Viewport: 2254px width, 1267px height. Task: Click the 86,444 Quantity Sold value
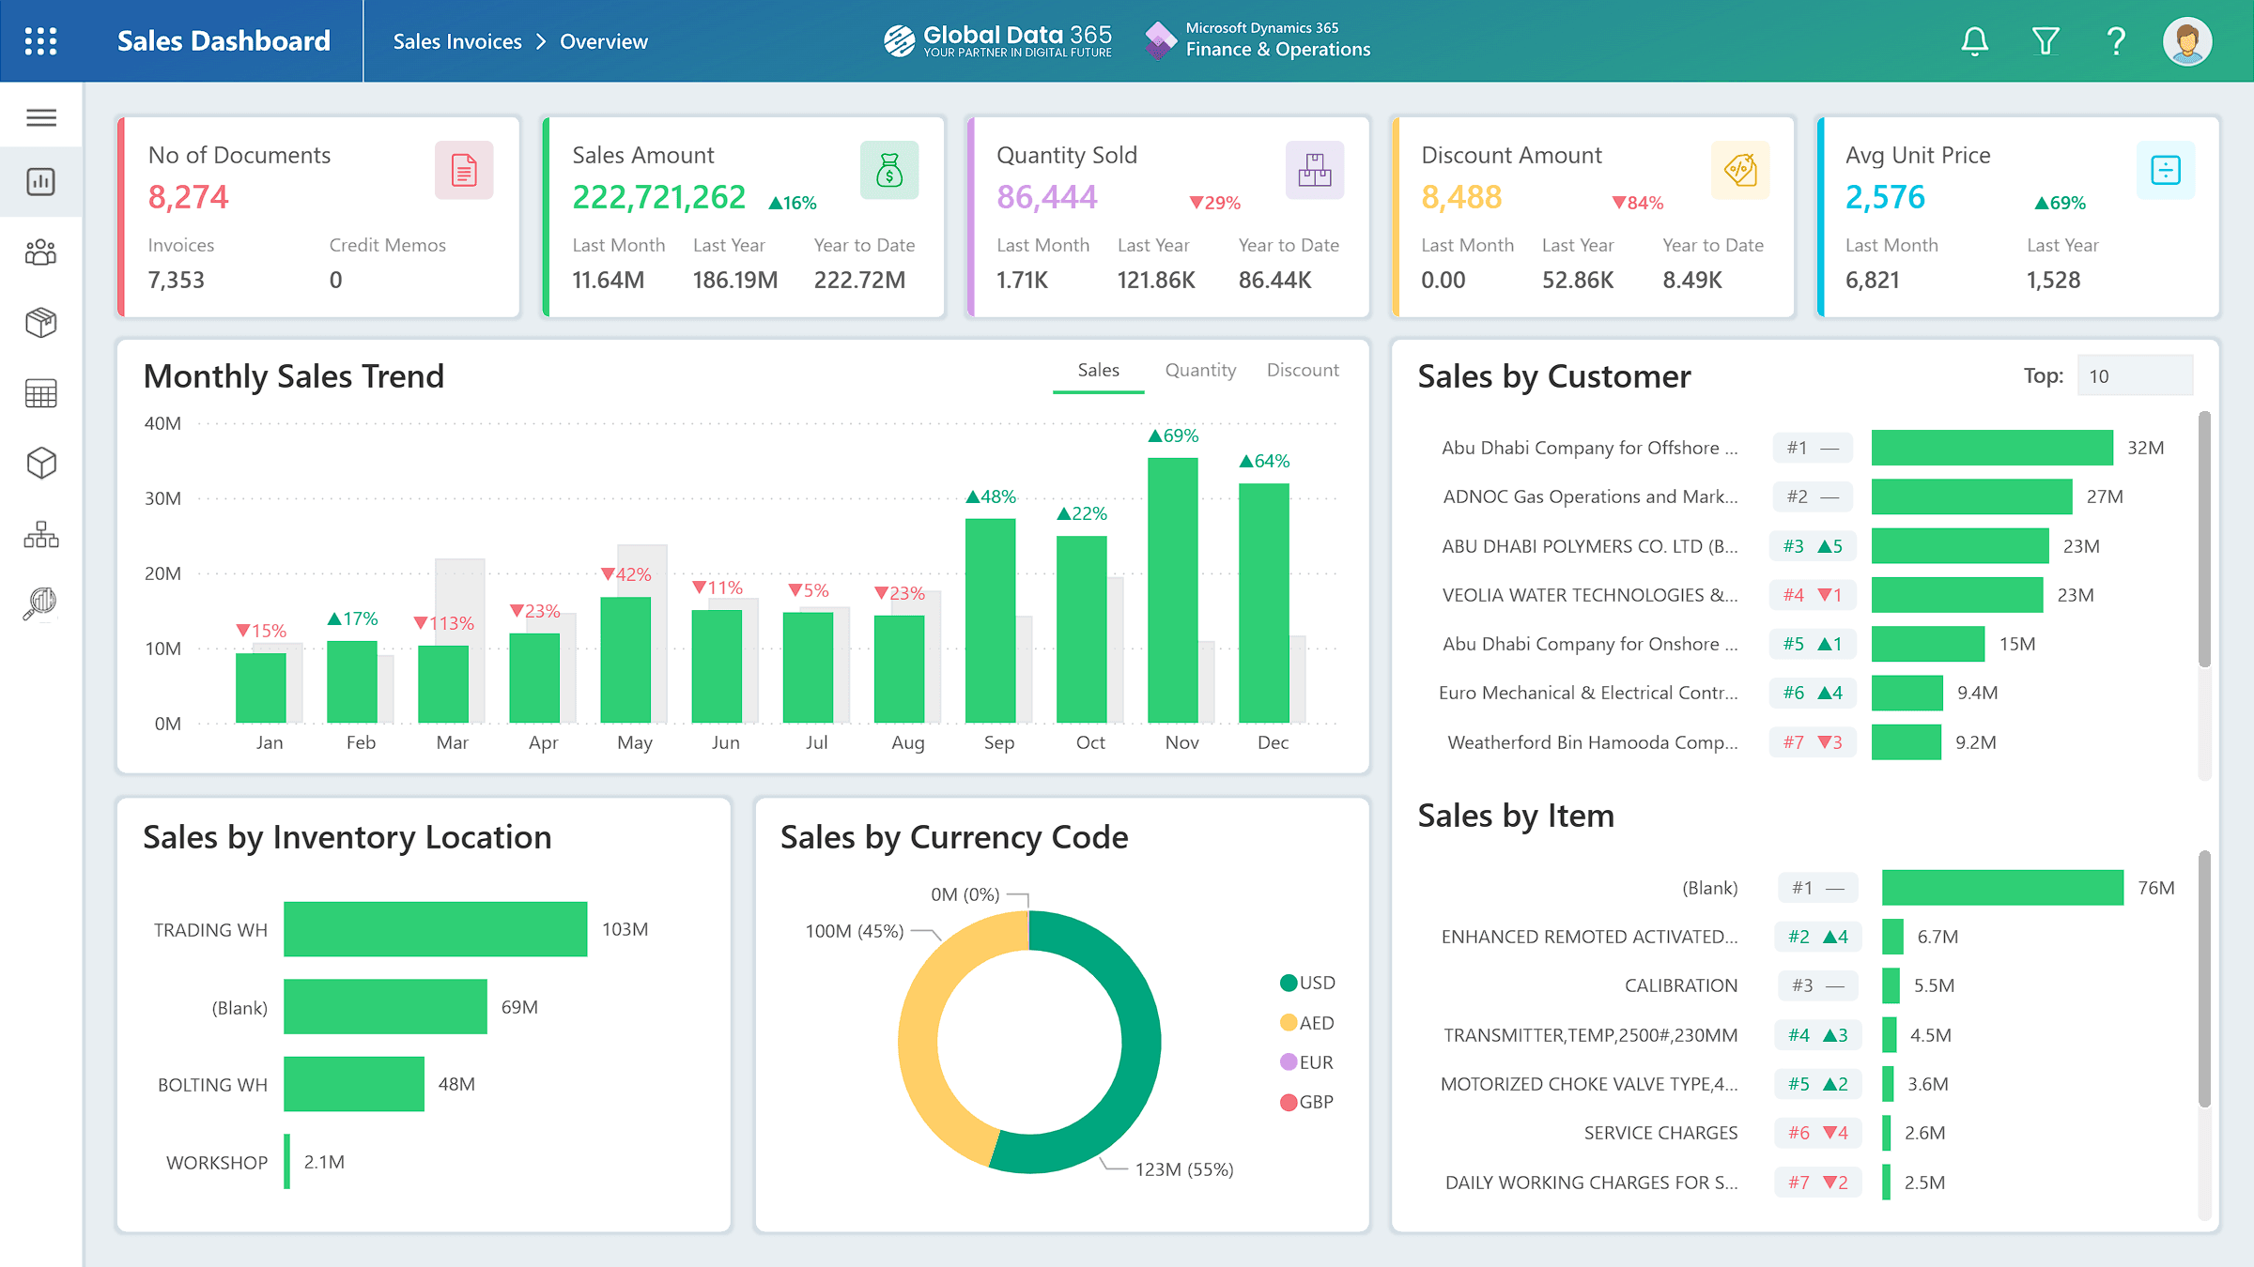tap(1046, 197)
